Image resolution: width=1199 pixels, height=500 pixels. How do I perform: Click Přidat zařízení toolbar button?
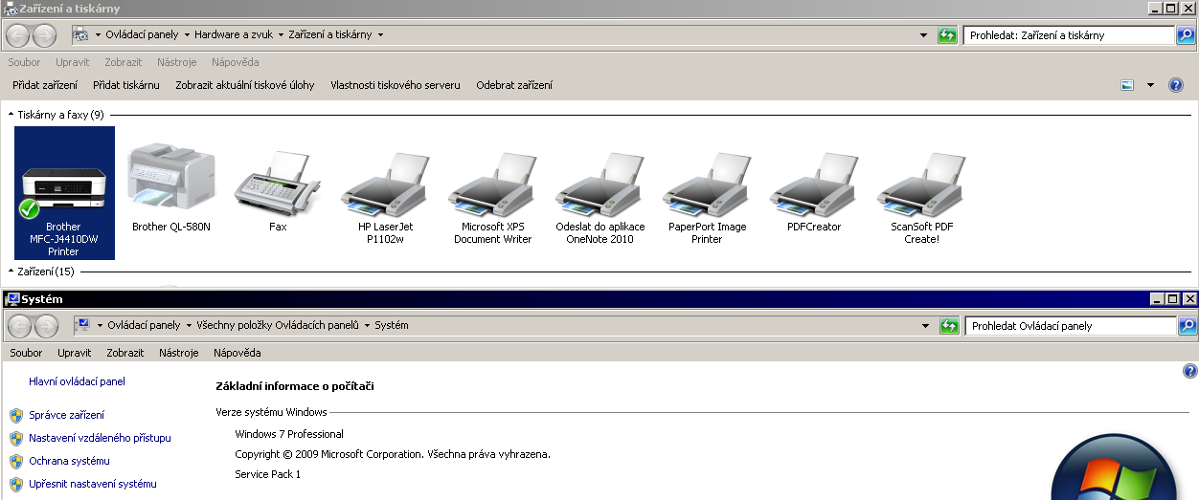coord(45,85)
